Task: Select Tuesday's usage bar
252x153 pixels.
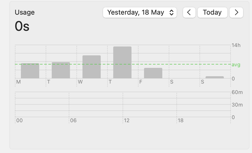Action: point(61,70)
